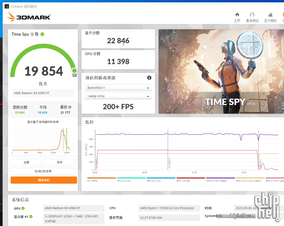Image resolution: width=284 pixels, height=226 pixels.
Task: Click the 3DMark title bar app icon
Action: click(x=7, y=7)
